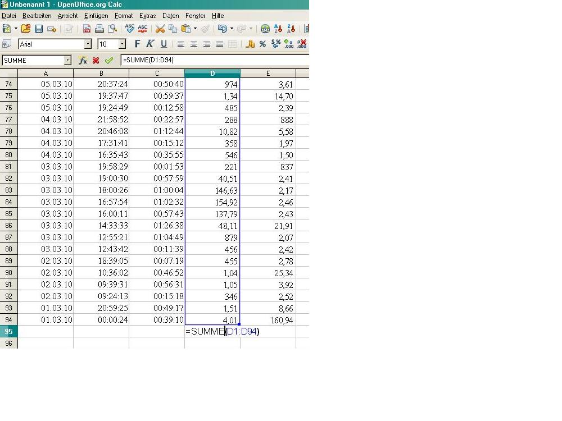
Task: Open the Arial font name dropdown
Action: pos(88,44)
